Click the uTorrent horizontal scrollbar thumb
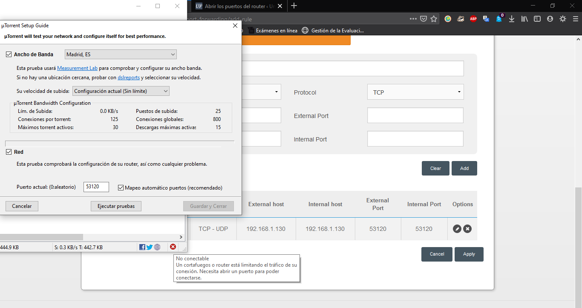Viewport: 582px width, 308px height. [x=41, y=237]
